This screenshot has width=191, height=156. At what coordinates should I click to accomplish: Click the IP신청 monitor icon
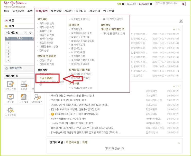[x=11, y=97]
